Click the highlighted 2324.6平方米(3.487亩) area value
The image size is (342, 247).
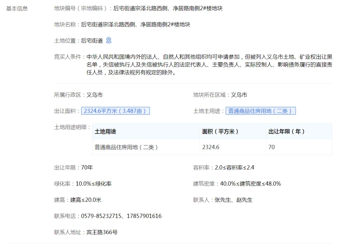click(115, 111)
